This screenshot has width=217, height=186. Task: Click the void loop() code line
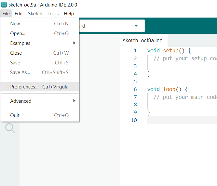tap(168, 89)
